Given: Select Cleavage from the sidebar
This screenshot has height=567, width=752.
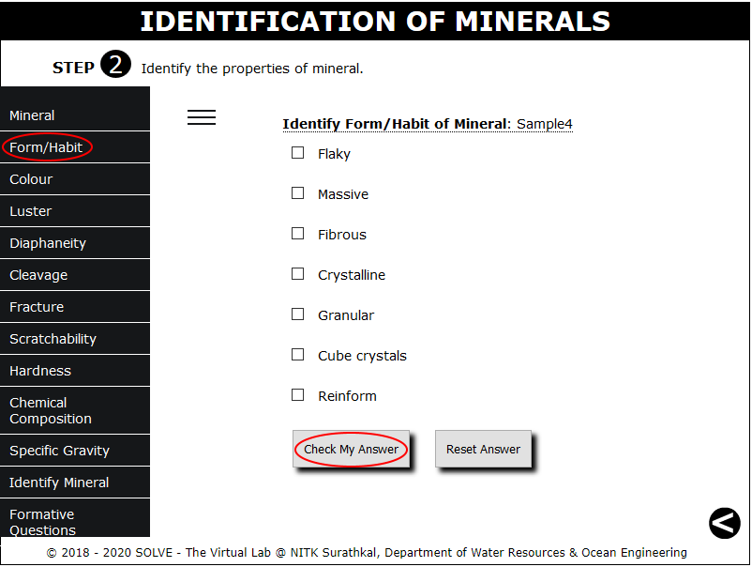Looking at the screenshot, I should (75, 275).
